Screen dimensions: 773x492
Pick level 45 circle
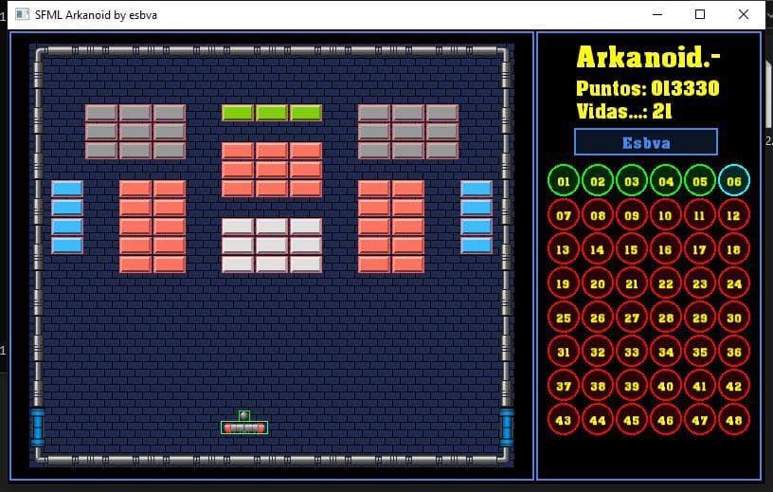tap(632, 420)
